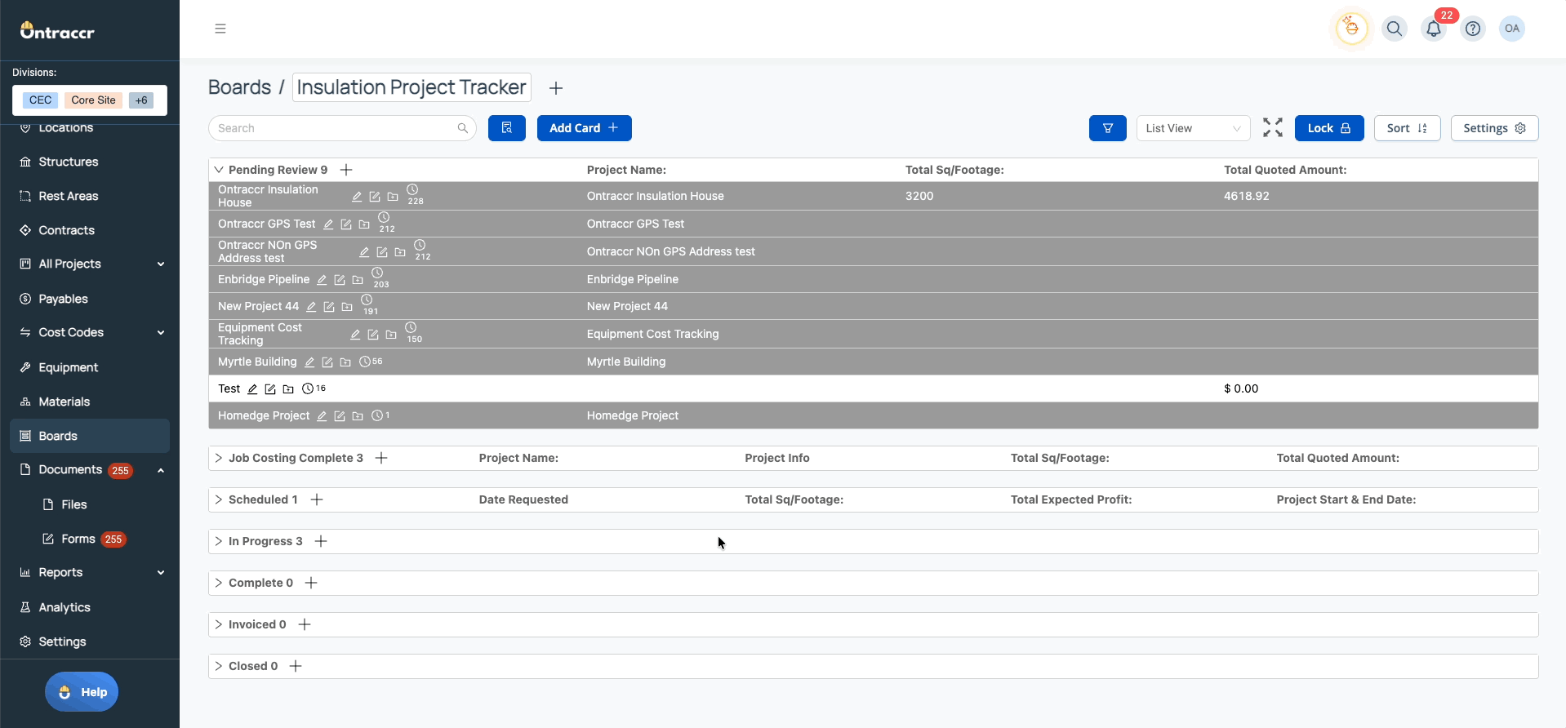This screenshot has width=1566, height=728.
Task: Focus the board Search field
Action: tap(343, 128)
